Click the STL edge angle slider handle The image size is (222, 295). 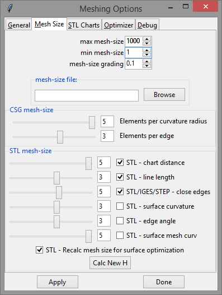[56, 222]
